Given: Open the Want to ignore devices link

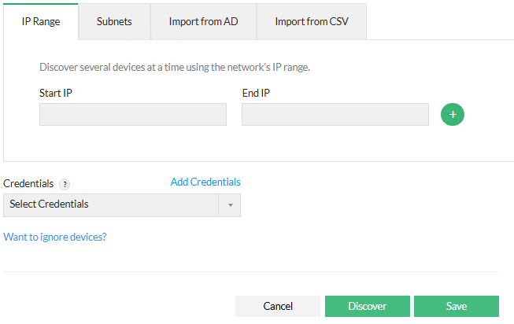Looking at the screenshot, I should pos(55,236).
